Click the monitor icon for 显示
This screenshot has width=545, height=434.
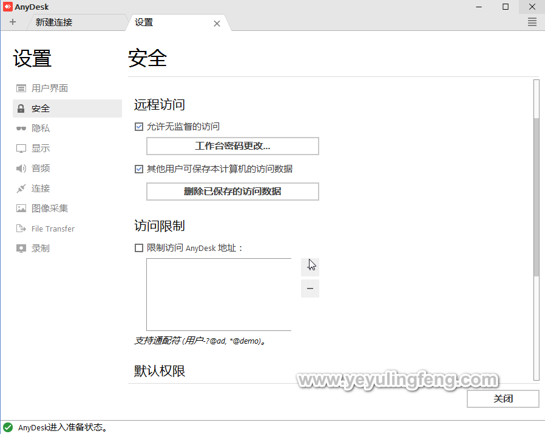point(21,149)
